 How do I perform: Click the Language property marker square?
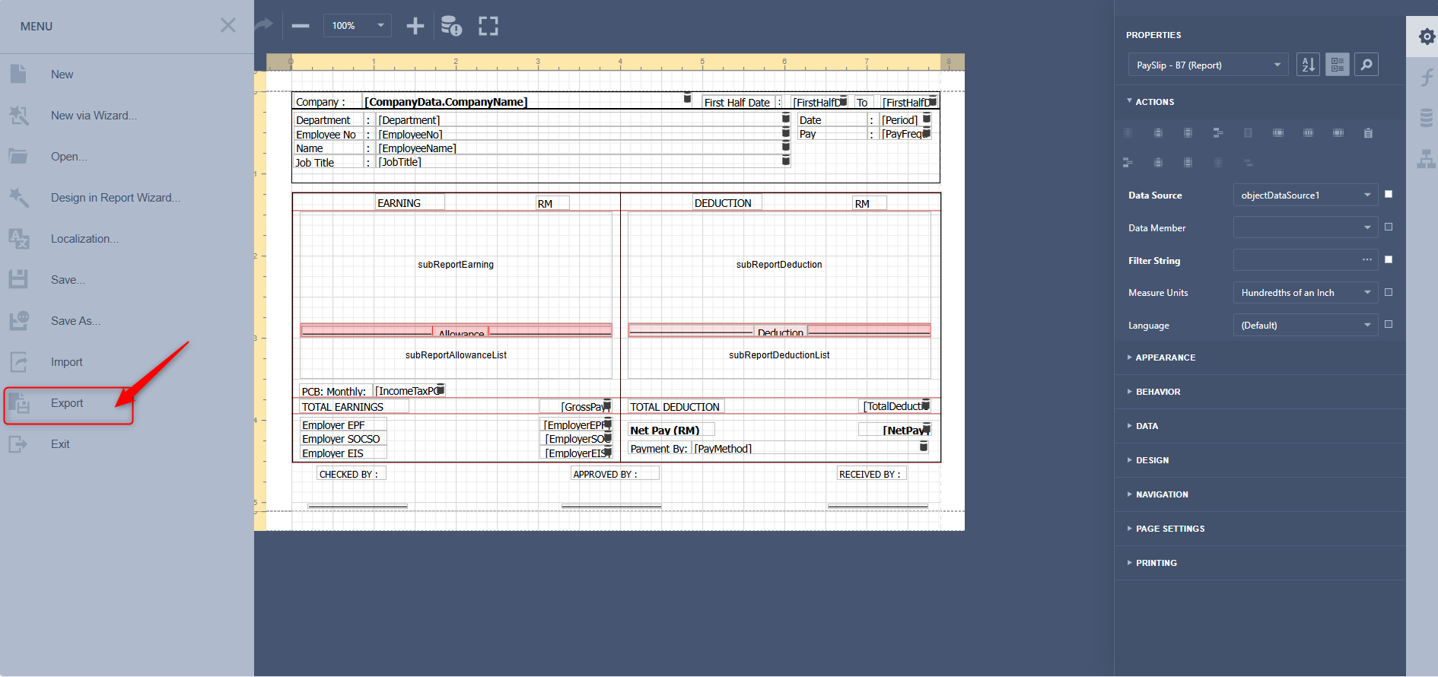tap(1389, 324)
